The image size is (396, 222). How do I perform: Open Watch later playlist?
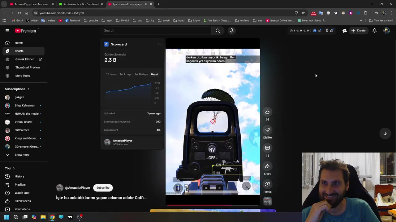(24, 193)
